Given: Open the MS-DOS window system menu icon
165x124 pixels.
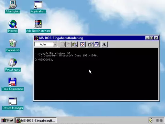Looking at the screenshot, I should click(37, 38).
